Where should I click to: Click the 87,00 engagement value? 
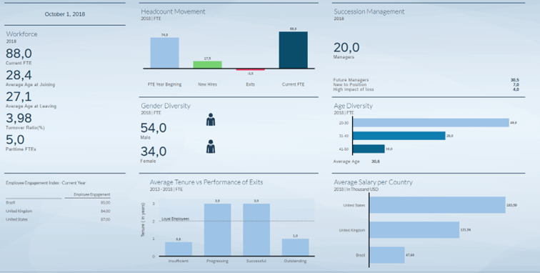[106, 219]
